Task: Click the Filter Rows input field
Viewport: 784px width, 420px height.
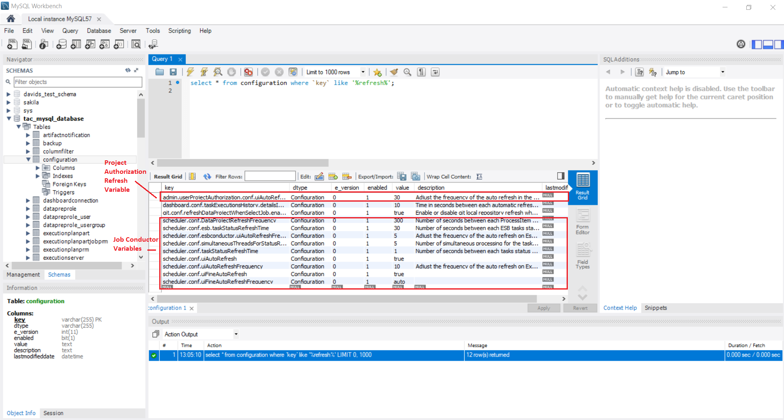Action: [270, 176]
